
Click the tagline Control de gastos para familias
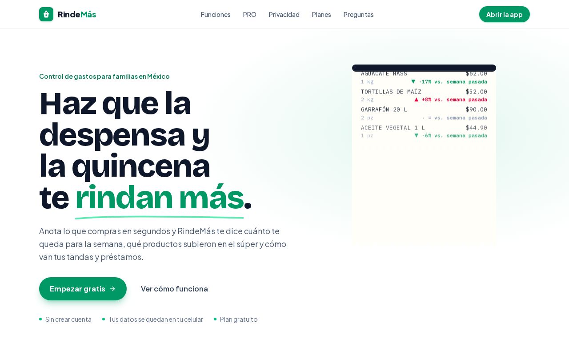coord(104,76)
